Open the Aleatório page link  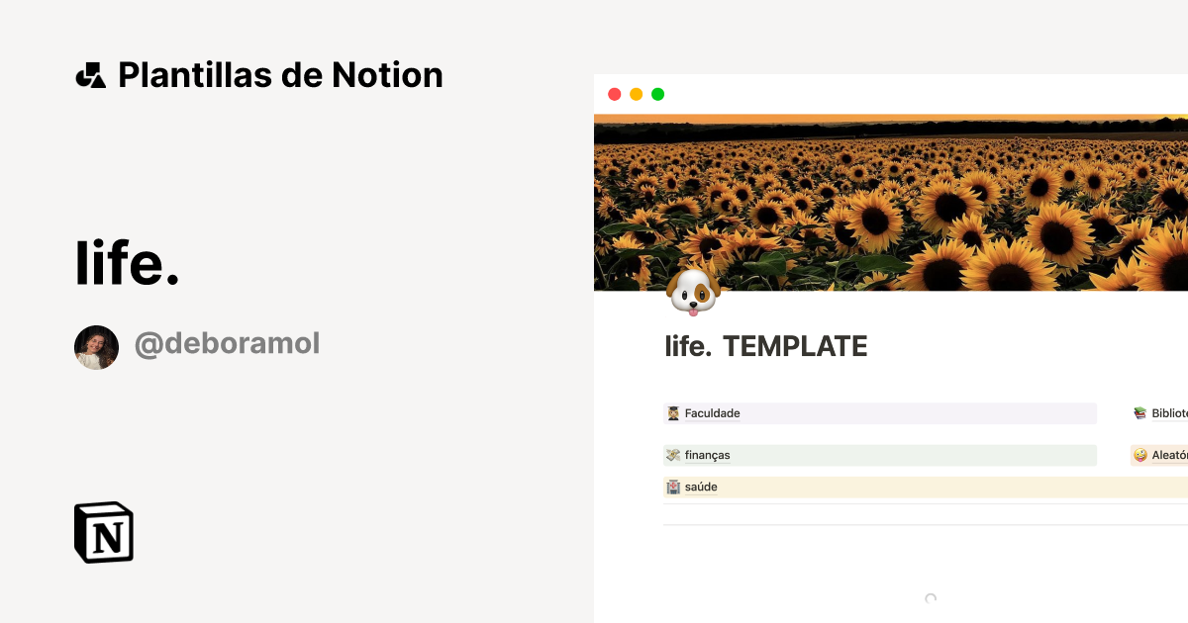coord(1170,455)
